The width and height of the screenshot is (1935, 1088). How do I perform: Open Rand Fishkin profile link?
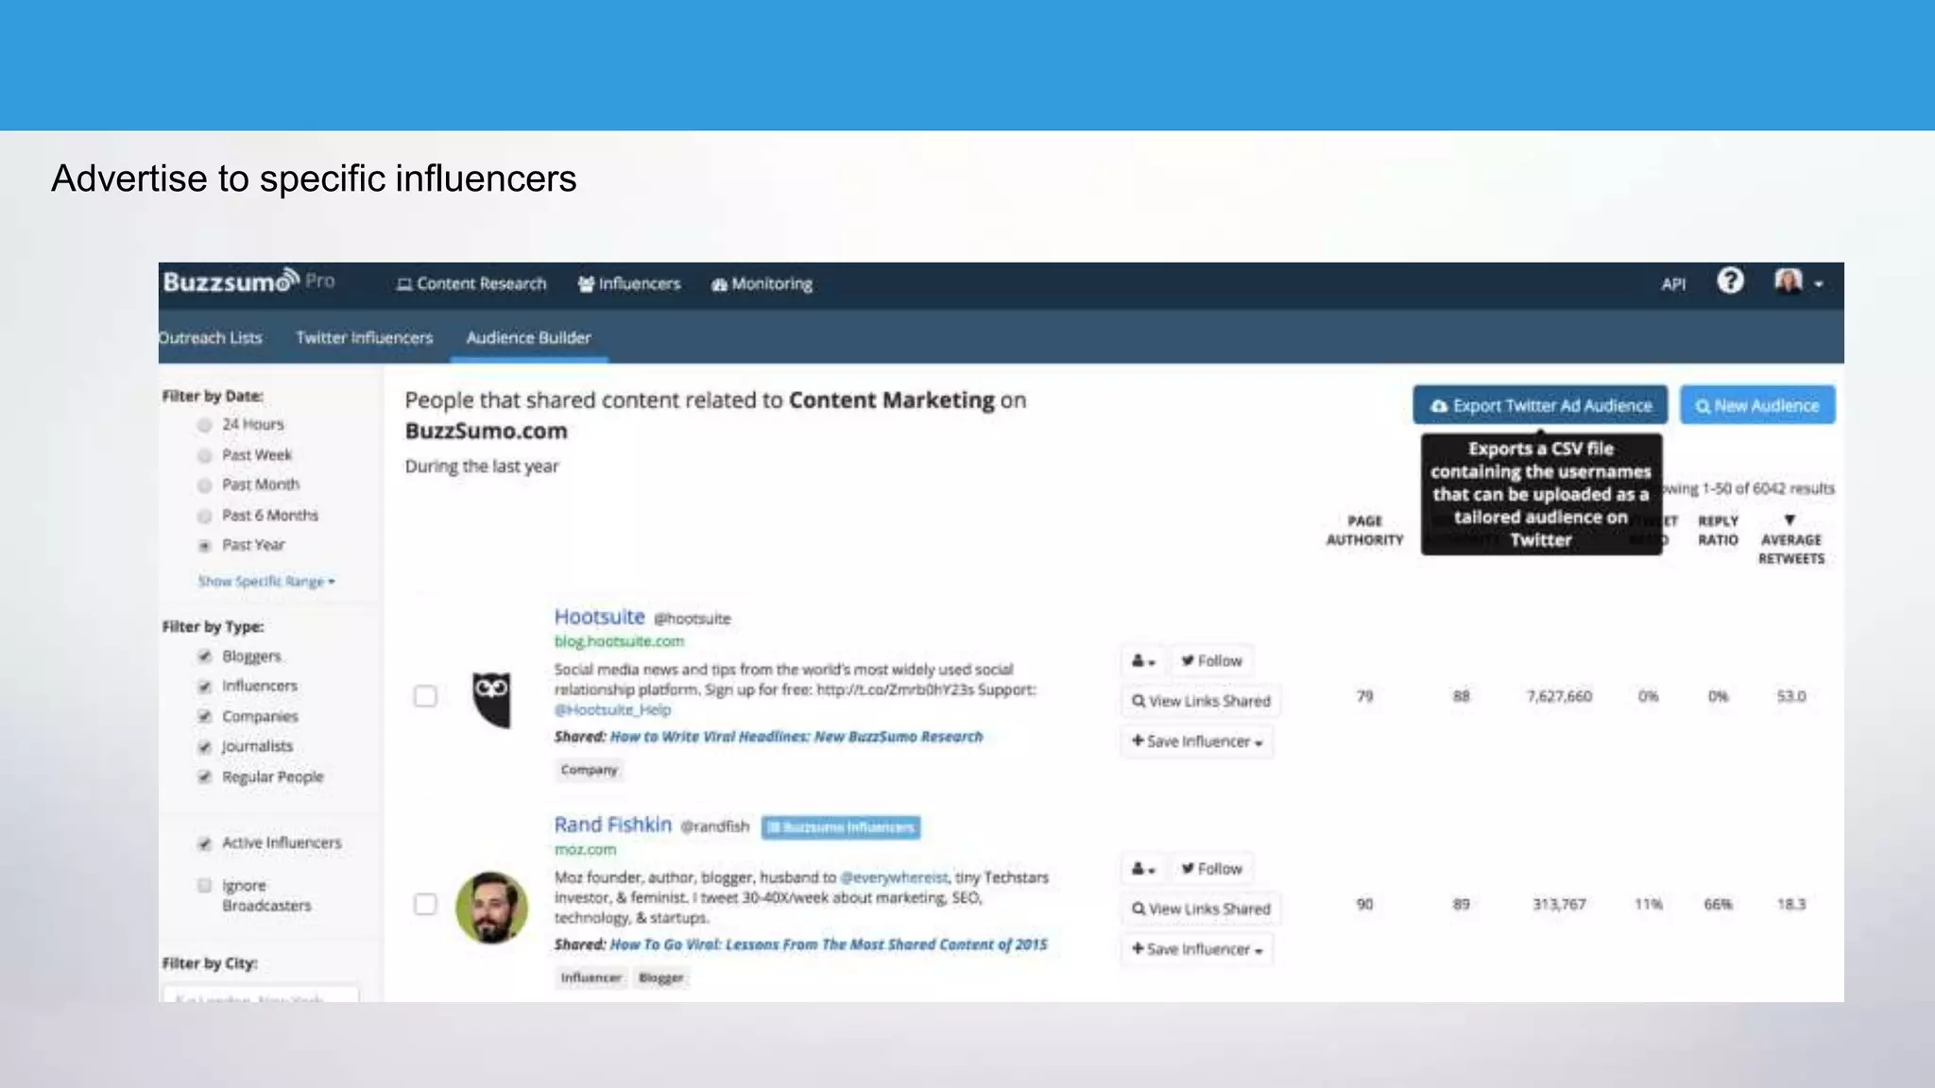click(612, 824)
